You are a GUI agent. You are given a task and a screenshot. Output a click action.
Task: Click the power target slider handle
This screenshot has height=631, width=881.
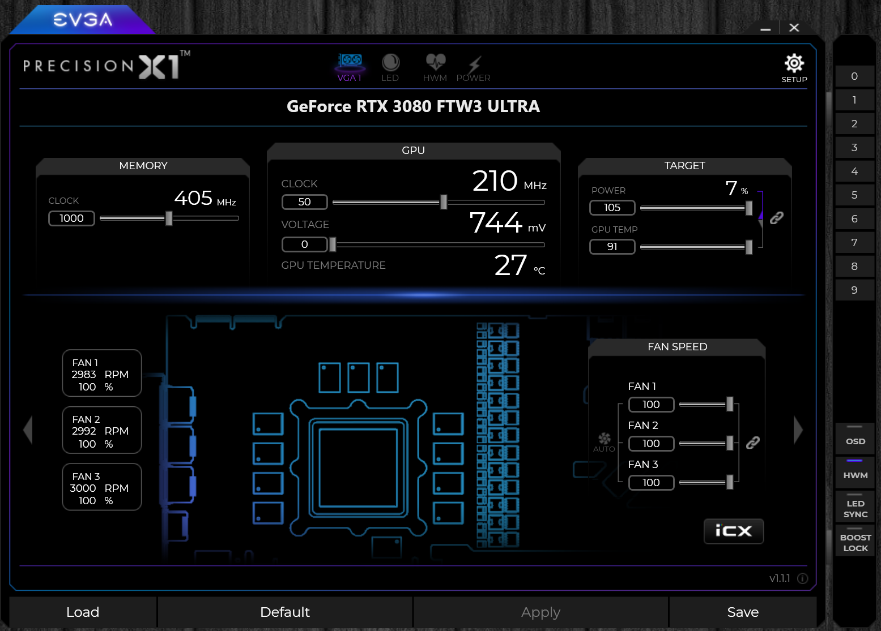tap(749, 208)
